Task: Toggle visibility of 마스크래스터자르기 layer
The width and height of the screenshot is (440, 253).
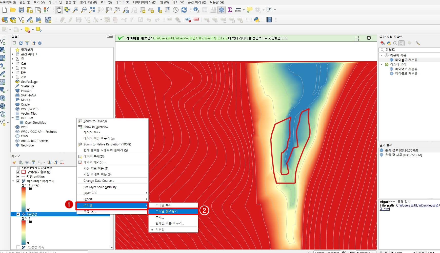Action: coord(18,181)
